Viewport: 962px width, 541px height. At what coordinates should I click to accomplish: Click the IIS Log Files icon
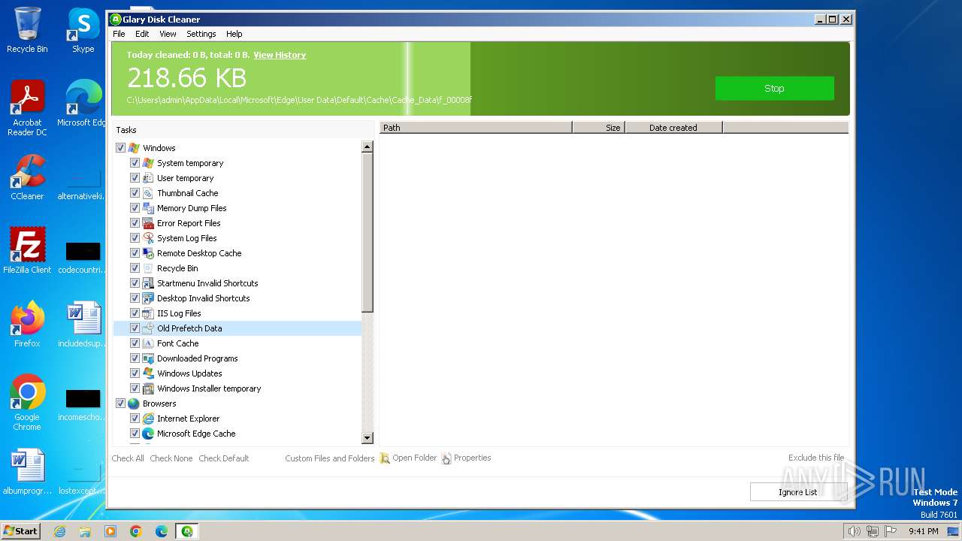click(148, 313)
